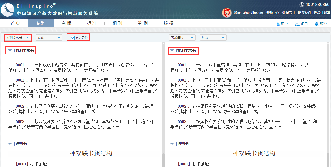331x167 pixels.
Task: Collapse the left 权利要求书 section
Action: (x=10, y=51)
